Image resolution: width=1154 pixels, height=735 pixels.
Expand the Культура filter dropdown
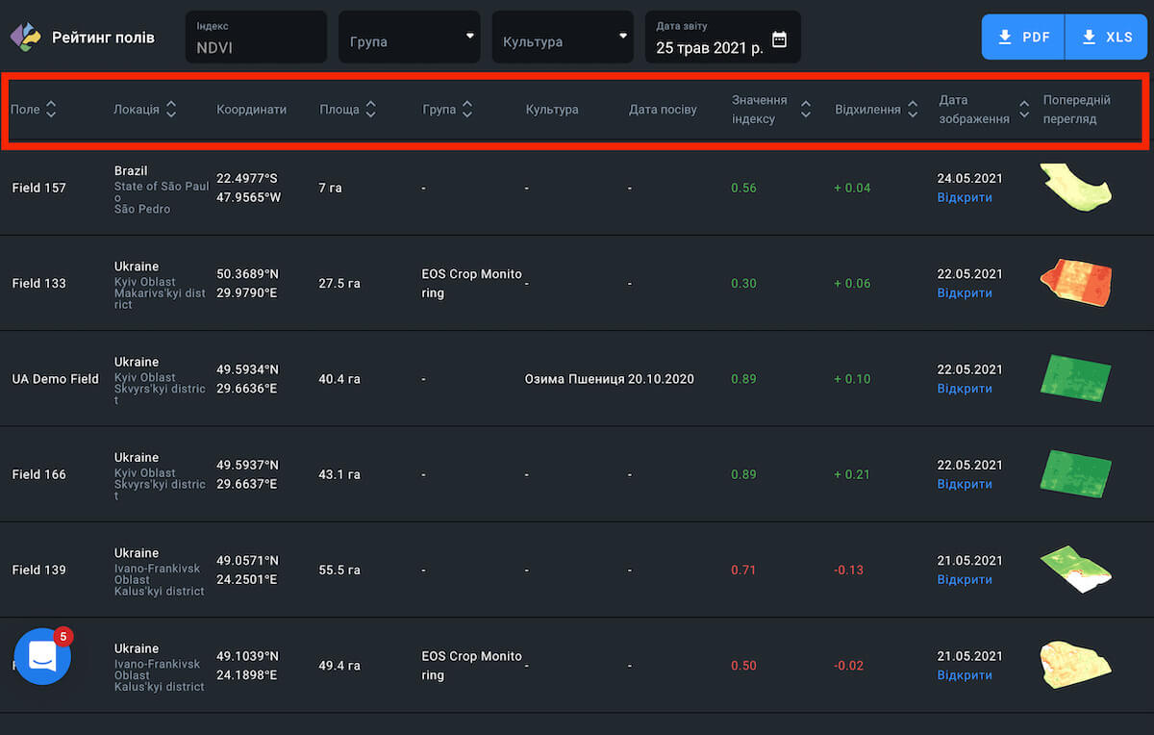563,38
